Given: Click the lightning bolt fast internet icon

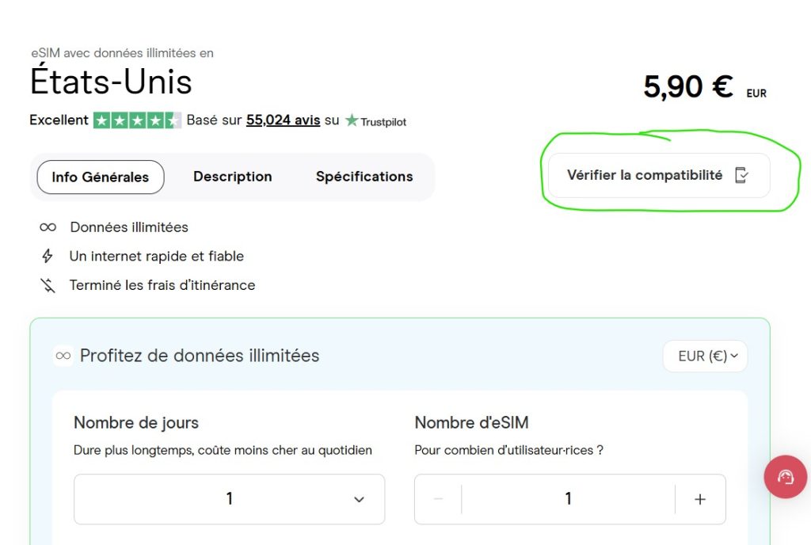Looking at the screenshot, I should point(48,256).
